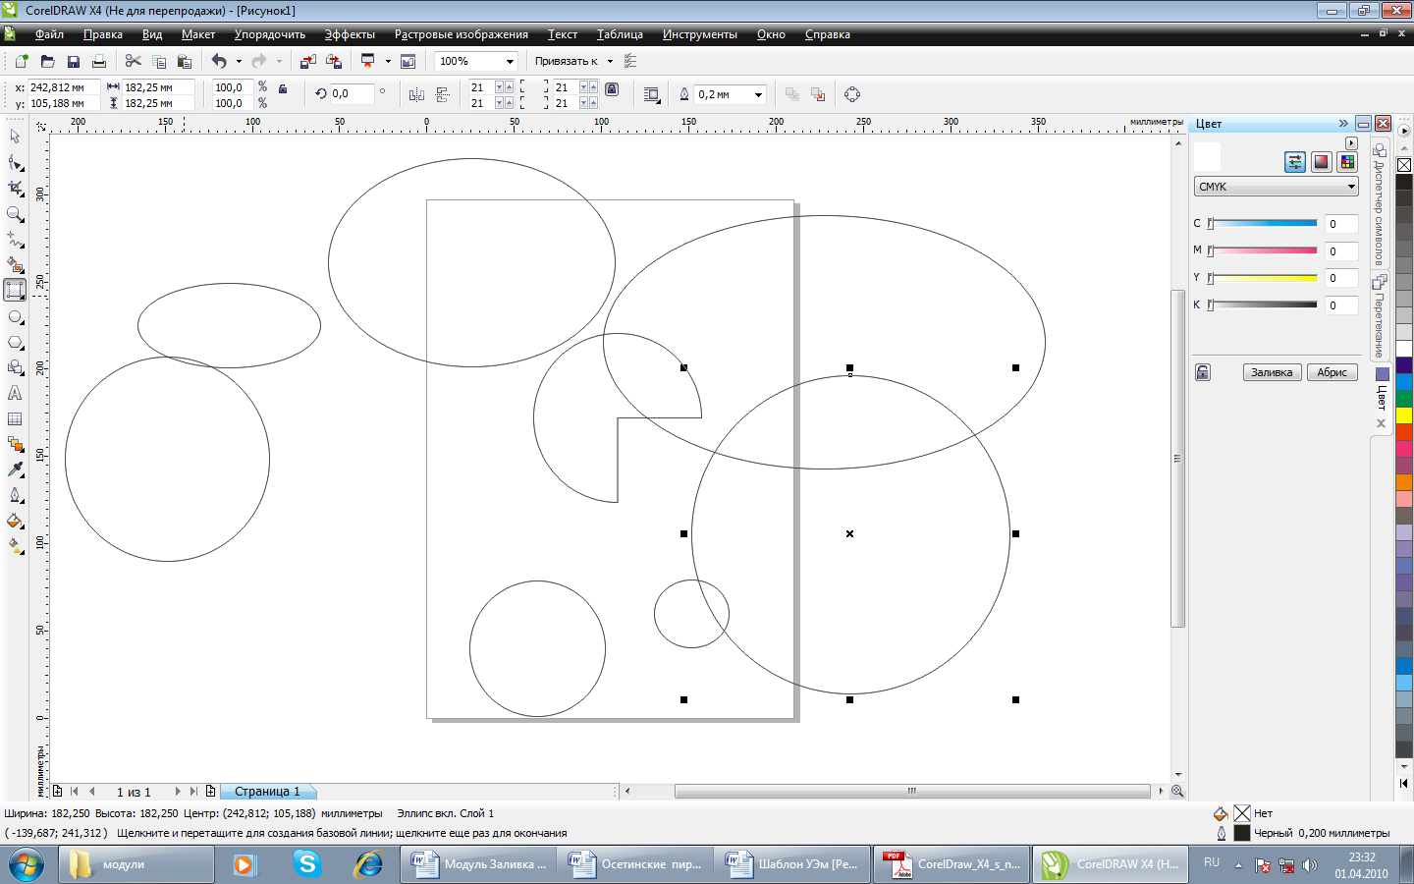The height and width of the screenshot is (884, 1414).
Task: Select the Outline pen tool
Action: (15, 495)
